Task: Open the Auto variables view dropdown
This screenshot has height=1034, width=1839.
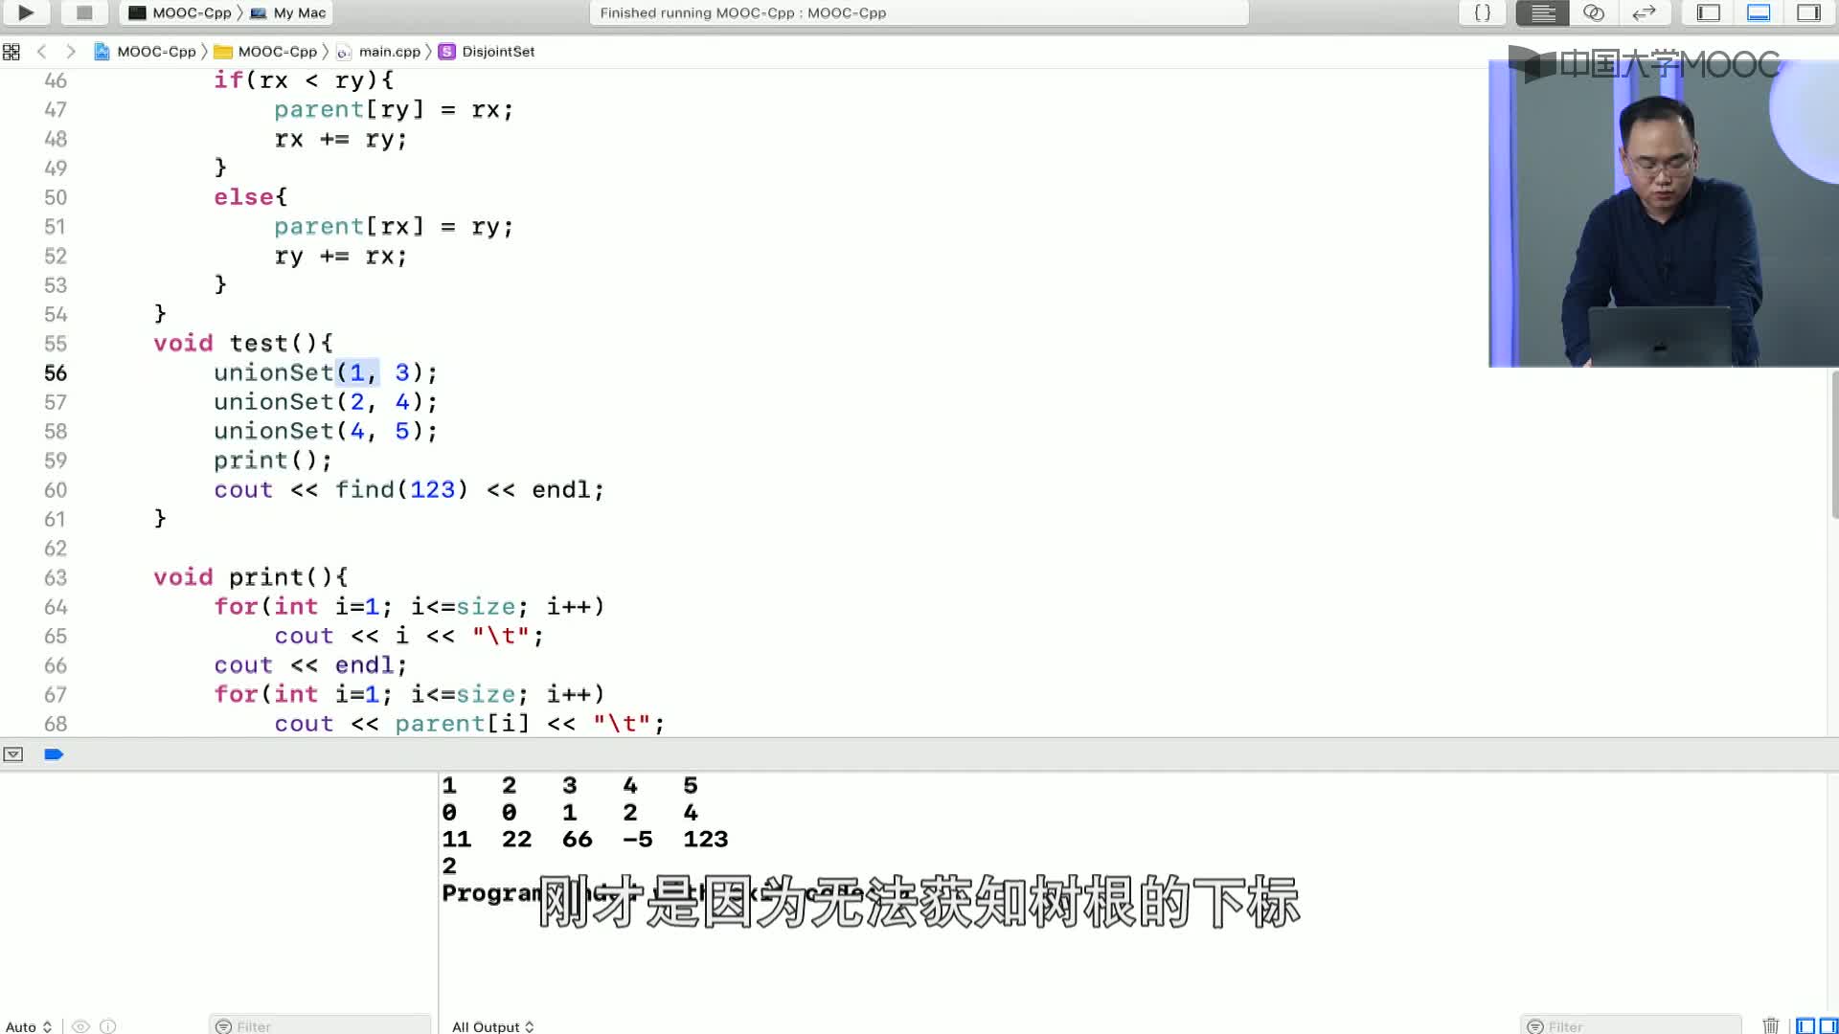Action: [x=28, y=1026]
